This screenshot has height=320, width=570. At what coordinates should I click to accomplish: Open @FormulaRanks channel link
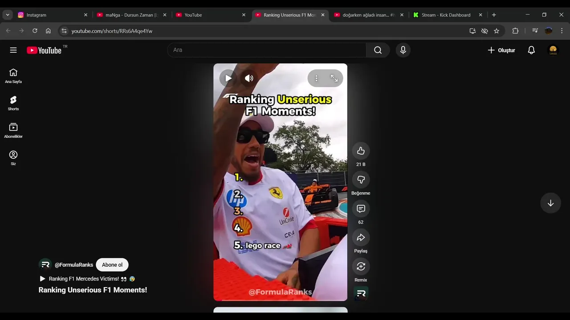pyautogui.click(x=74, y=265)
